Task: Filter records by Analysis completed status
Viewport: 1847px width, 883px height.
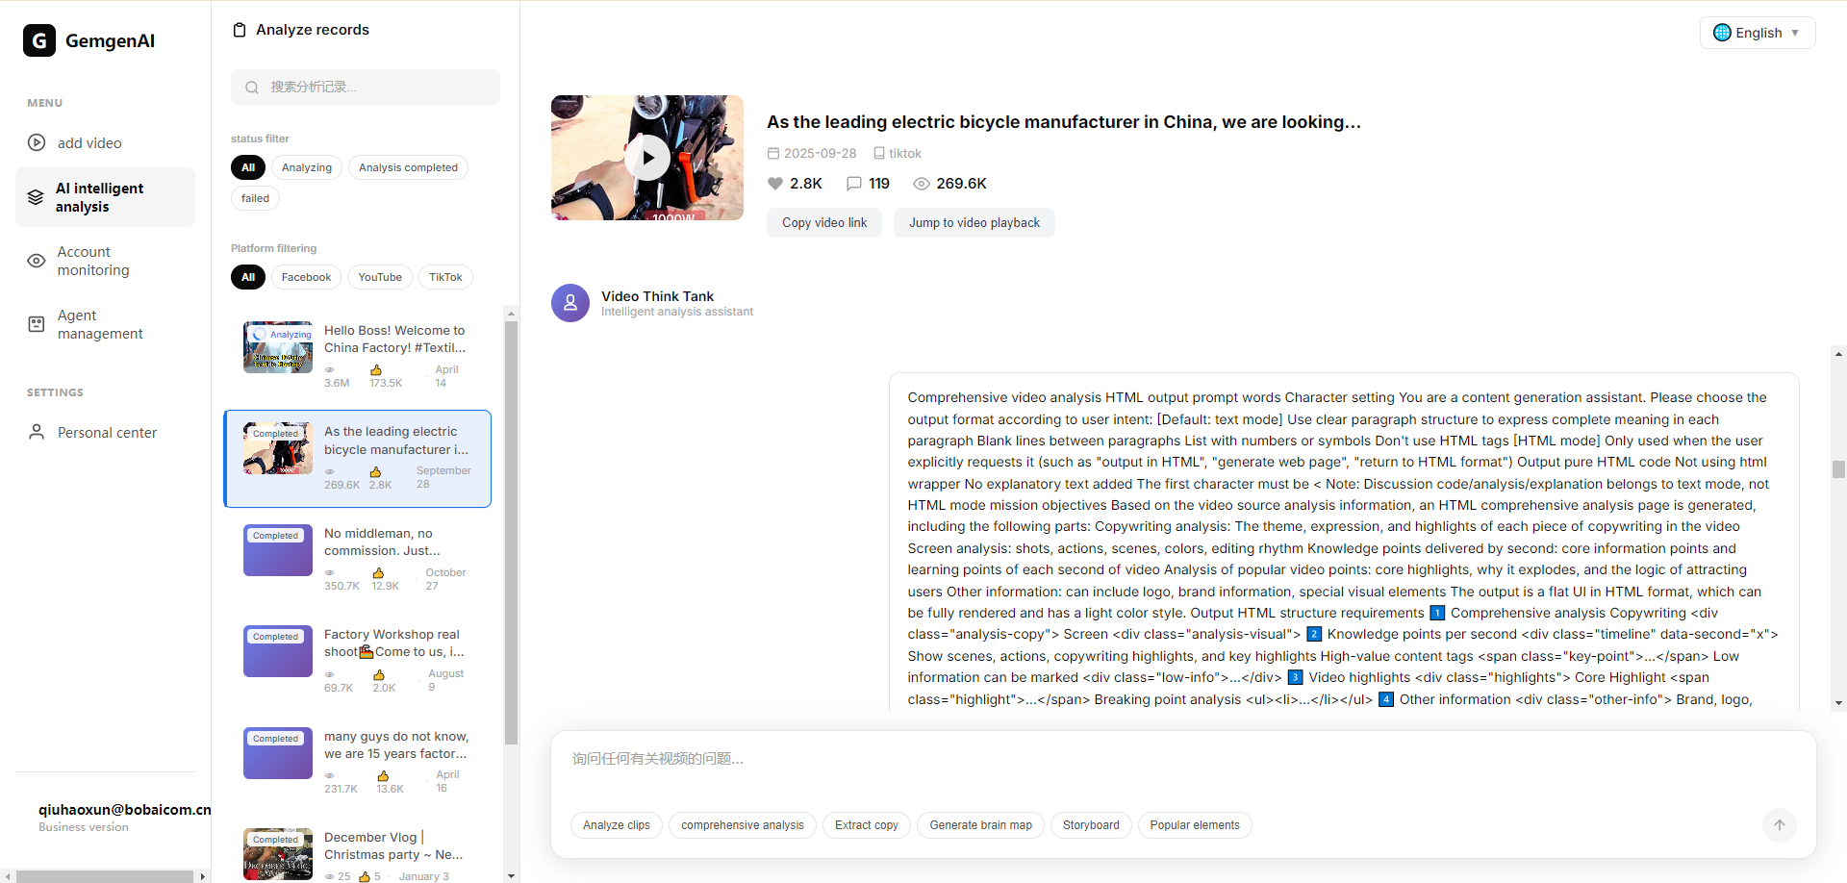Action: (408, 167)
